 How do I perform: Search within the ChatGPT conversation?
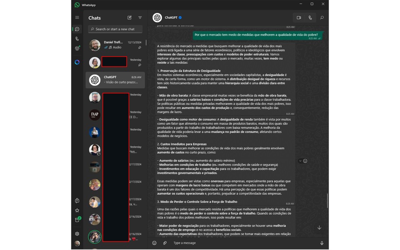tap(322, 17)
